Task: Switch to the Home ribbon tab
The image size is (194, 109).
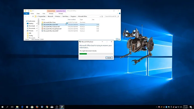Action: (32, 13)
